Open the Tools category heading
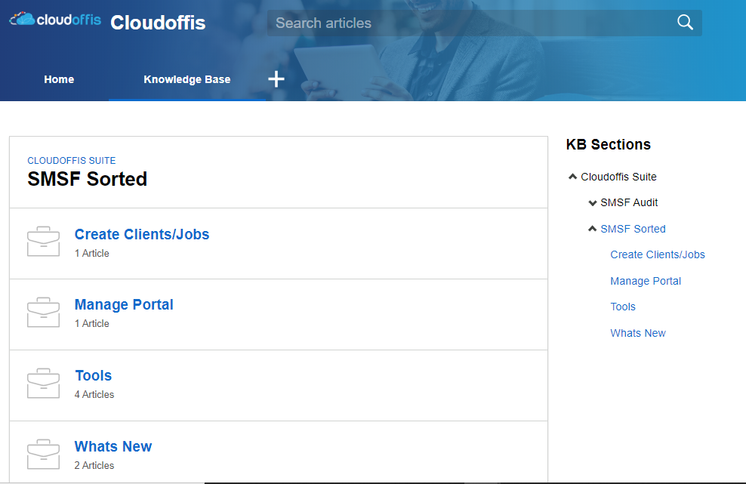The image size is (746, 484). tap(94, 375)
